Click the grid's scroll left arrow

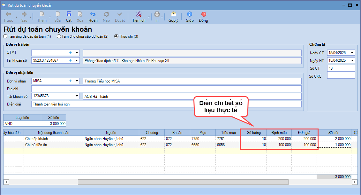click(6, 182)
